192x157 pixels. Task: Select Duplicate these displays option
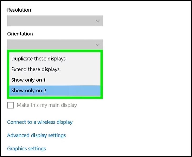point(38,59)
